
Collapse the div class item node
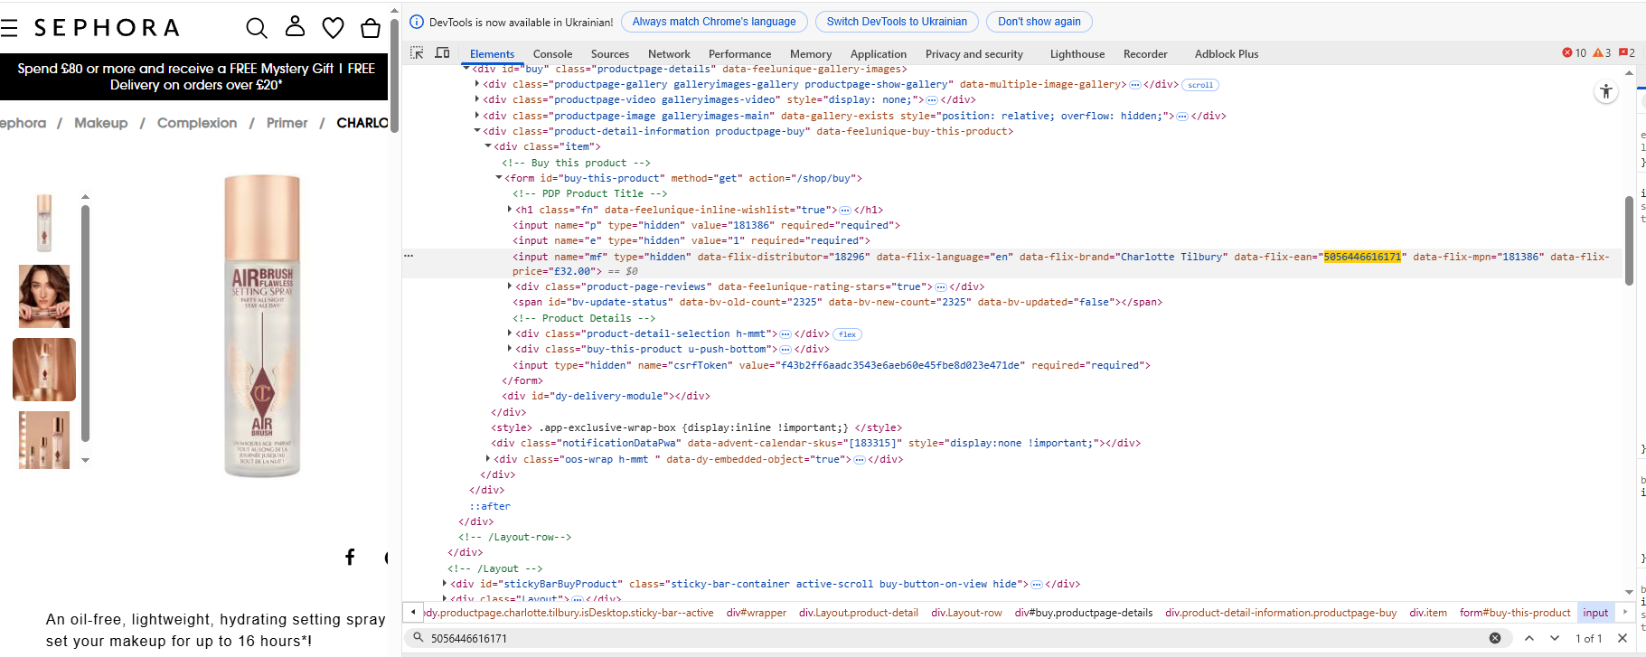tap(488, 146)
